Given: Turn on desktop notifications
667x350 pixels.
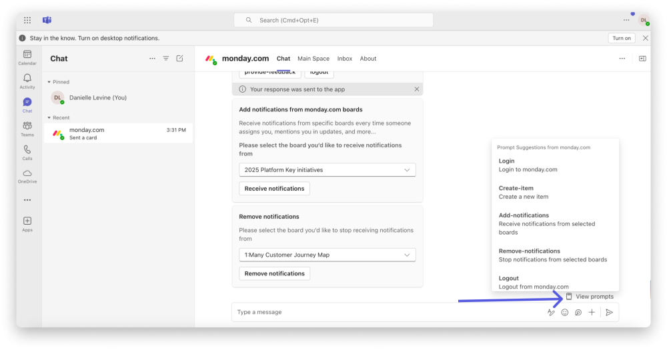Looking at the screenshot, I should point(622,38).
